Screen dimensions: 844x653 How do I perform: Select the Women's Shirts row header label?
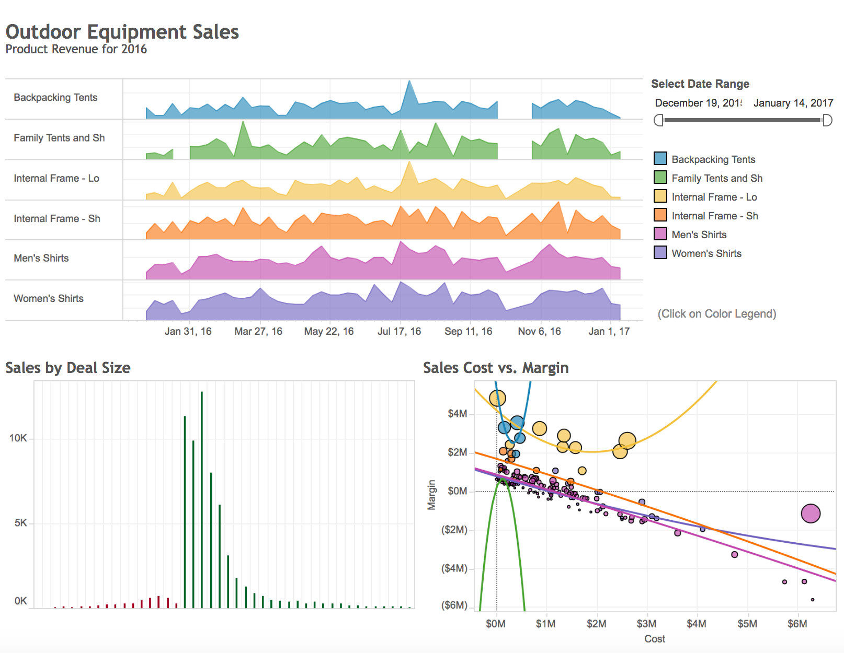pyautogui.click(x=49, y=298)
